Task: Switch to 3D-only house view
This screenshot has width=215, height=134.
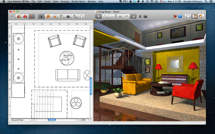Action: click(200, 16)
